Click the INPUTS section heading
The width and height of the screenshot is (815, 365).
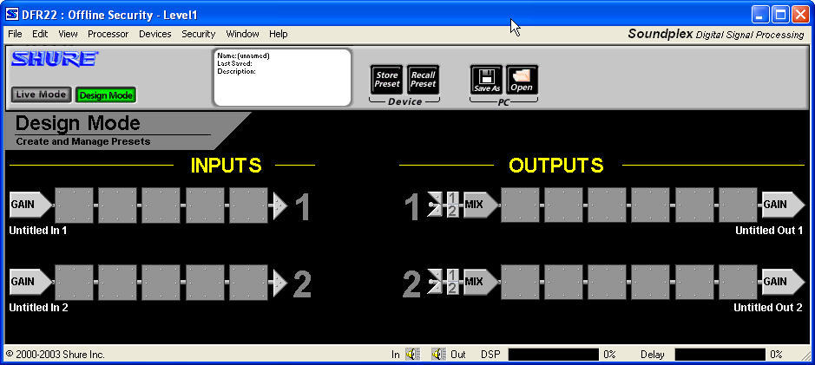[227, 165]
